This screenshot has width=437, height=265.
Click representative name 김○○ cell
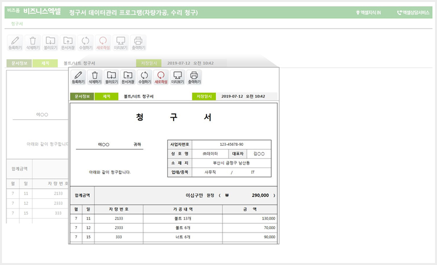[259, 154]
